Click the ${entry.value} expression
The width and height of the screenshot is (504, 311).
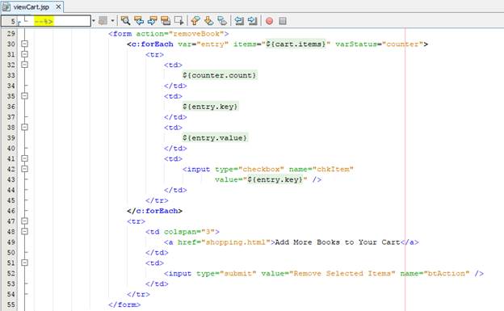click(215, 137)
